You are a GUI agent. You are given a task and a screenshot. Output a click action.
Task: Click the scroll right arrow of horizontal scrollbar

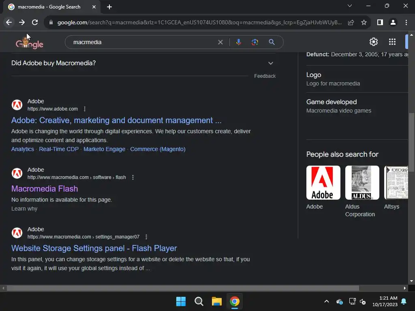405,288
